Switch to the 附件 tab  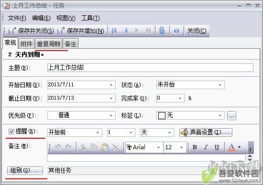point(26,44)
